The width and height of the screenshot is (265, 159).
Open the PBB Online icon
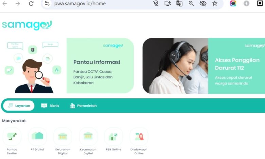pyautogui.click(x=113, y=136)
